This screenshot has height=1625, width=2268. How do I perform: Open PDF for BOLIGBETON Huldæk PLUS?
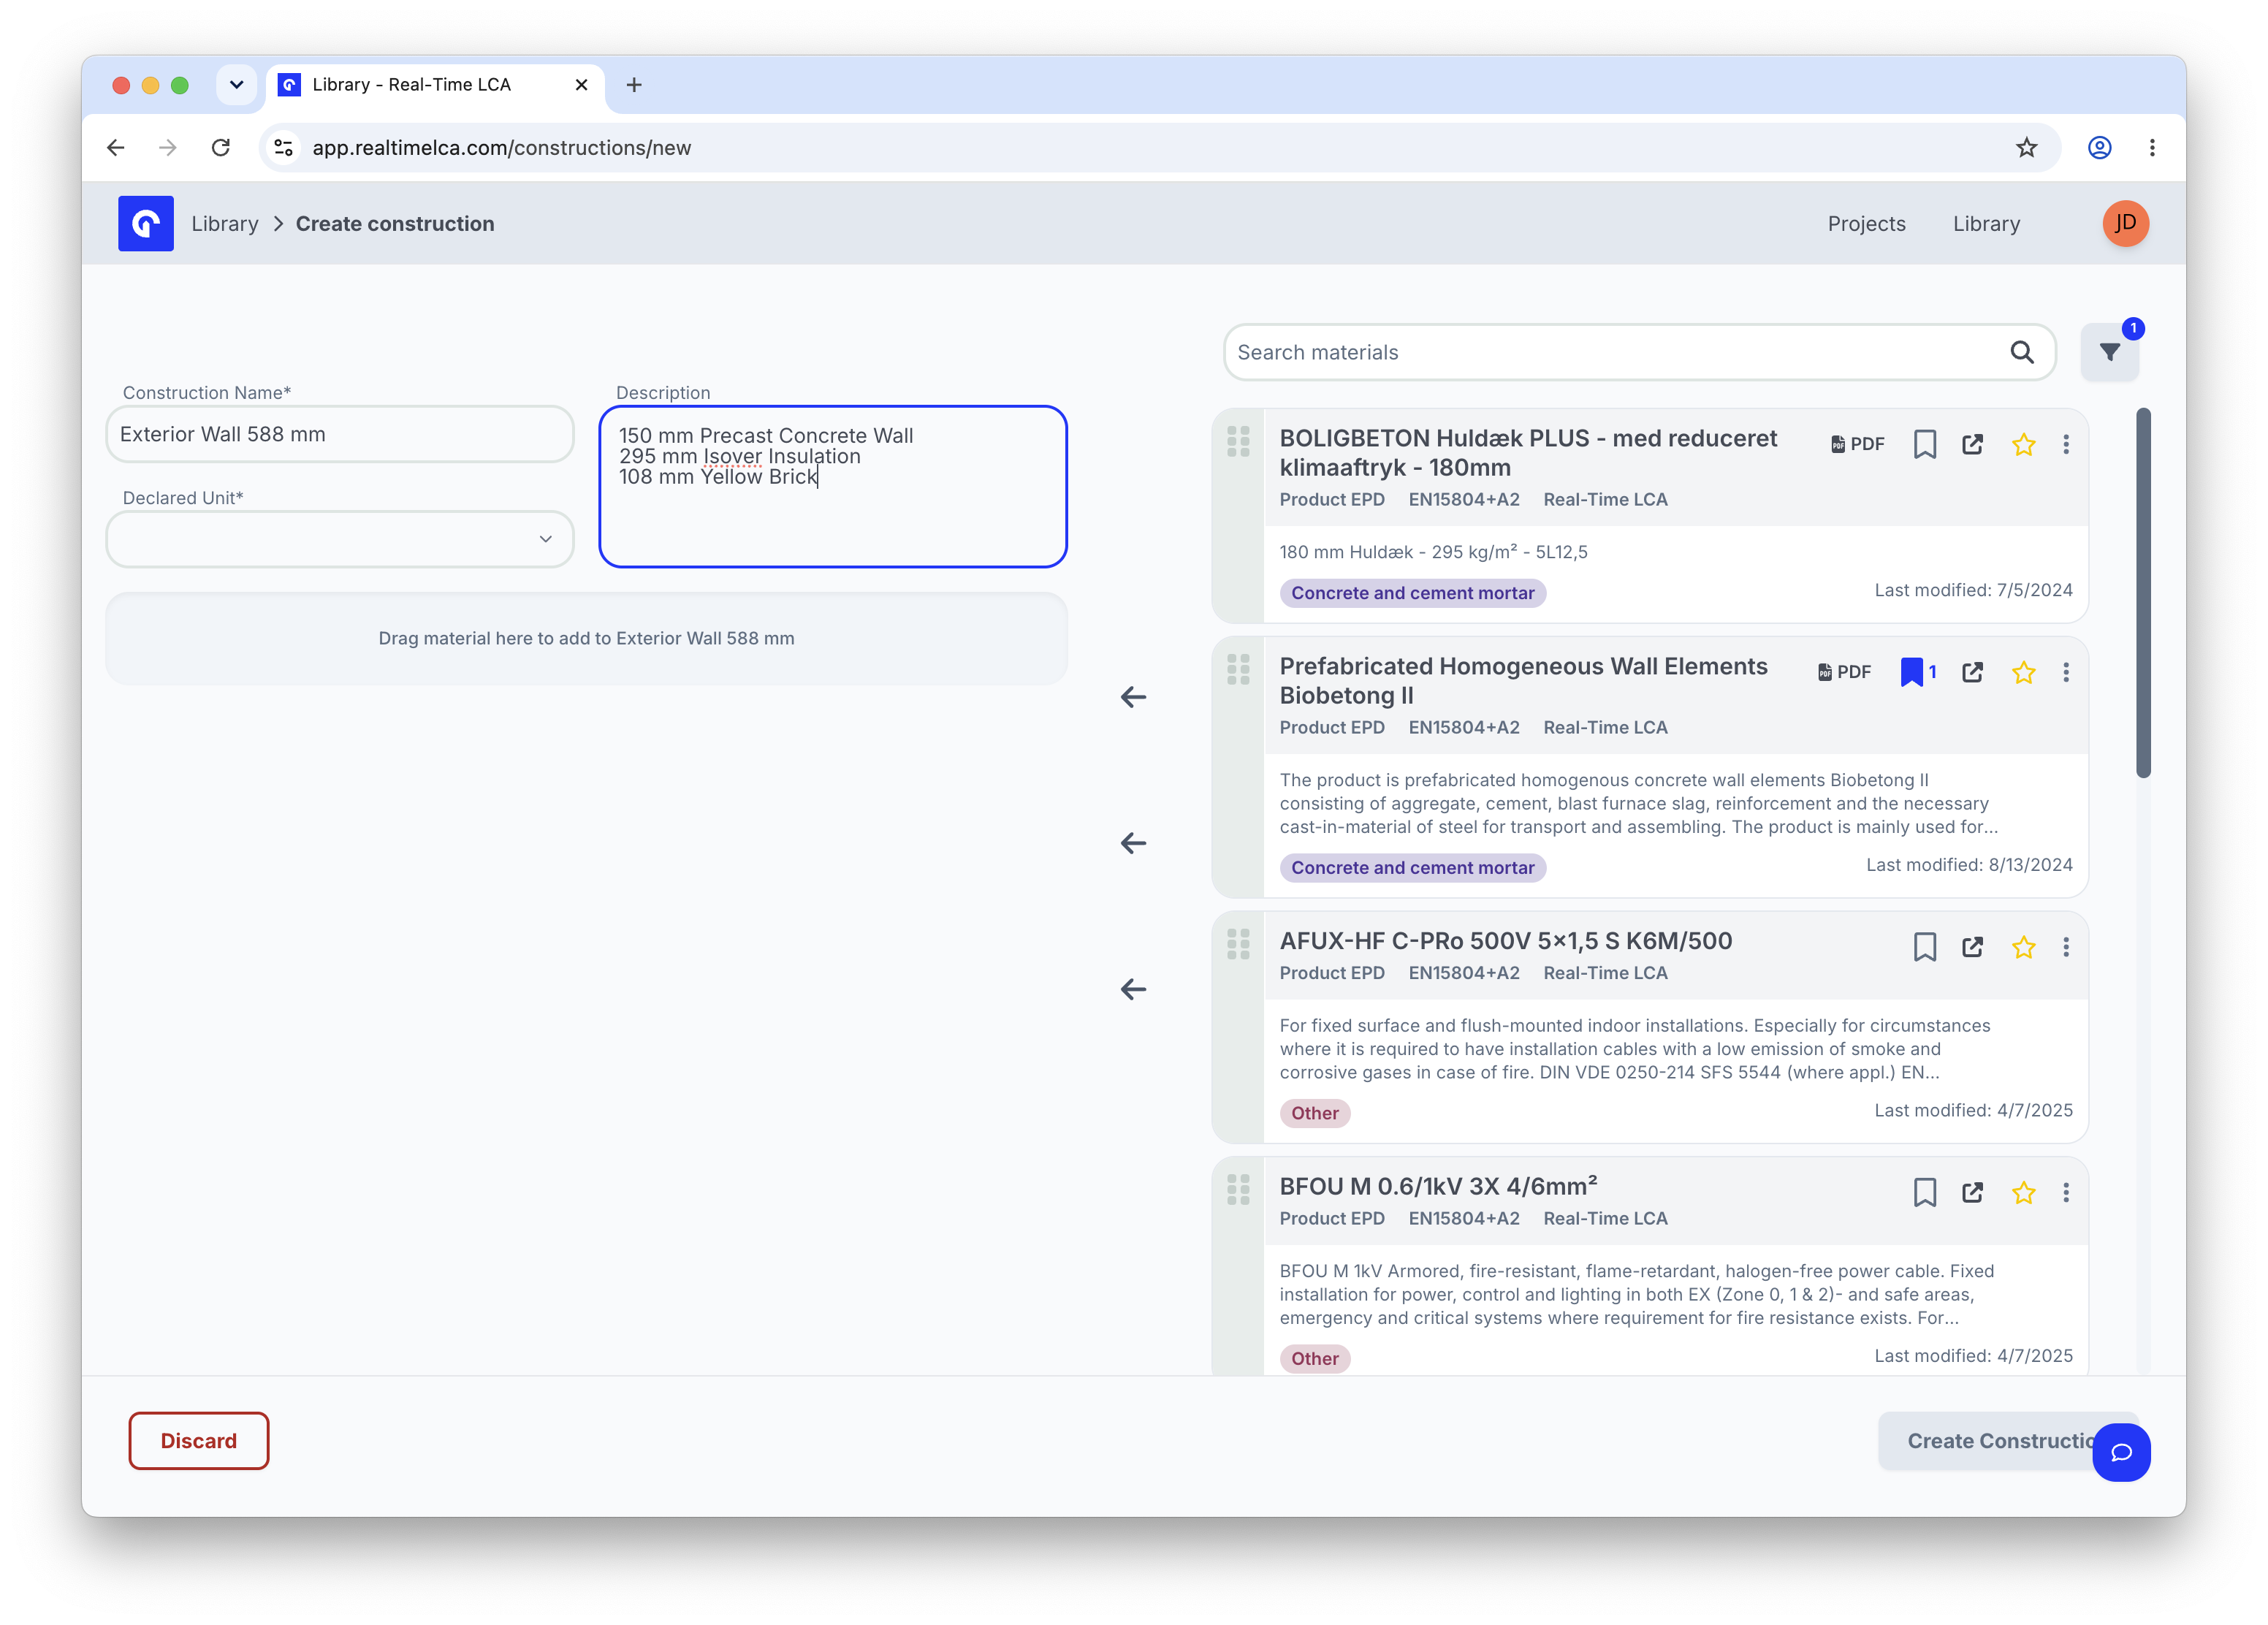pyautogui.click(x=1857, y=444)
